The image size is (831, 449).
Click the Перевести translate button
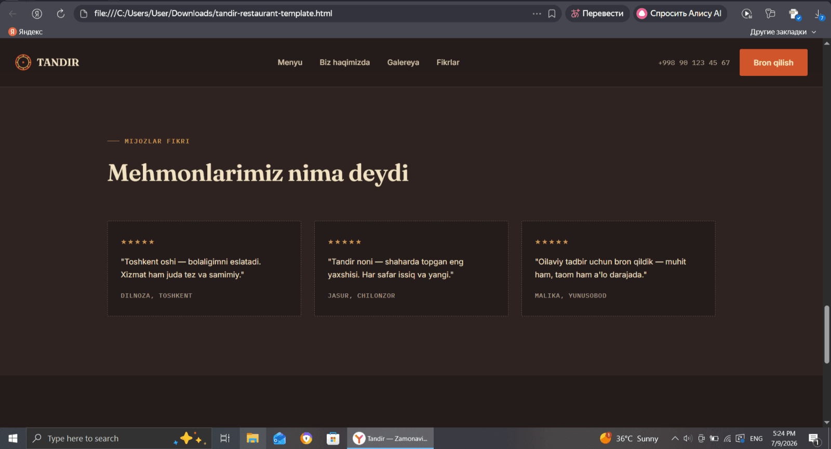tap(597, 13)
